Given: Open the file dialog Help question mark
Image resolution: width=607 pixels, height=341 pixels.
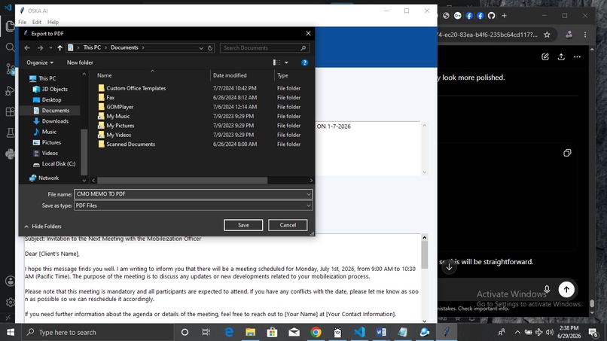Looking at the screenshot, I should point(305,62).
